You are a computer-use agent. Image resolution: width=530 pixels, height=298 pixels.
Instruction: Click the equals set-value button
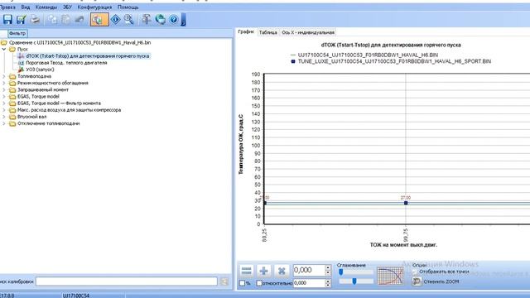[247, 271]
